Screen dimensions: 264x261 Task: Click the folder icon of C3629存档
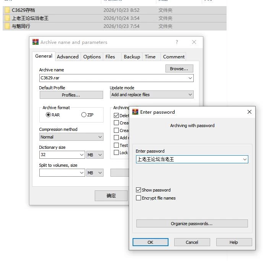click(x=7, y=10)
